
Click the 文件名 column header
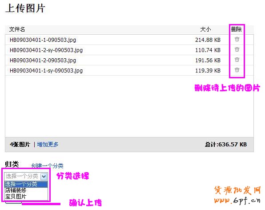[17, 29]
